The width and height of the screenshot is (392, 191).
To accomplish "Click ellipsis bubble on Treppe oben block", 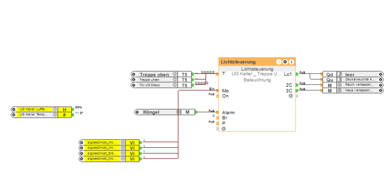I will point(175,75).
